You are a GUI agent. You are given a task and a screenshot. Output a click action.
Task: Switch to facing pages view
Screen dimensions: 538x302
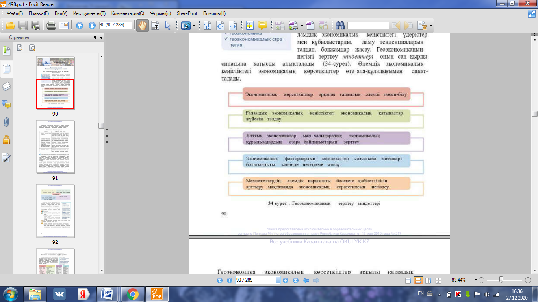pos(428,280)
